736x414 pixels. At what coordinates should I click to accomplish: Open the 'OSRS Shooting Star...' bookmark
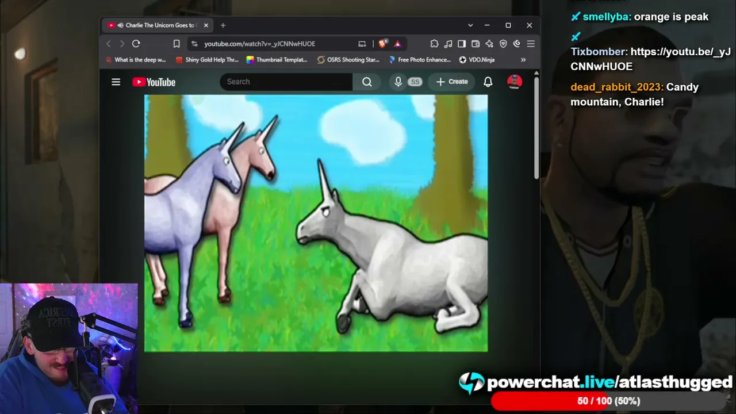pos(349,60)
